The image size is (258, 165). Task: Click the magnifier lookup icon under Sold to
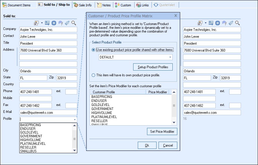coord(74,23)
